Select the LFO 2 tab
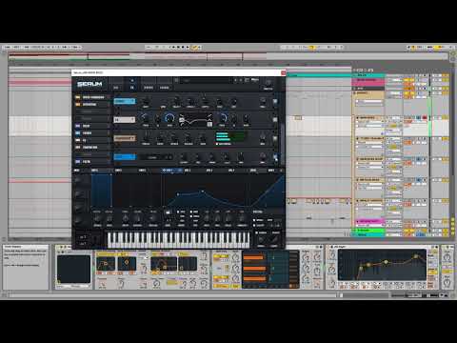This screenshot has height=343, width=457. [x=188, y=171]
